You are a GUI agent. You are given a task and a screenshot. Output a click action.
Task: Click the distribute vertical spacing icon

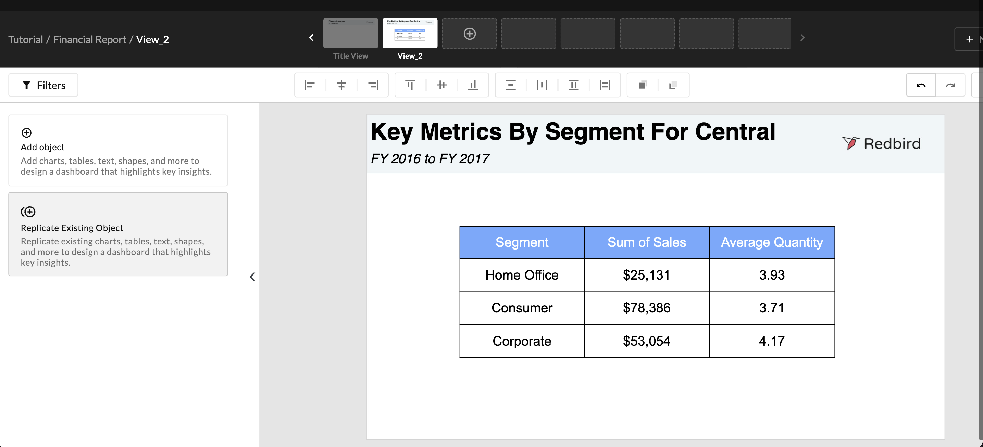pyautogui.click(x=511, y=85)
